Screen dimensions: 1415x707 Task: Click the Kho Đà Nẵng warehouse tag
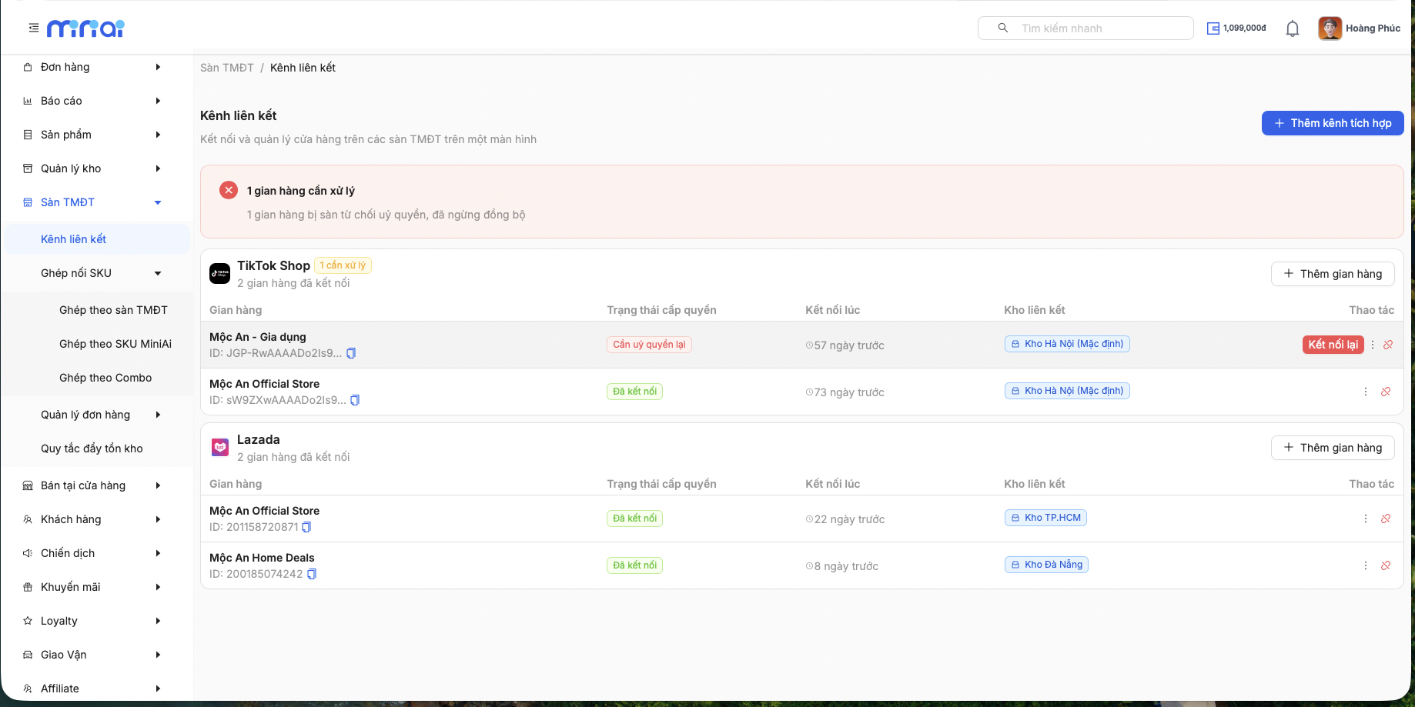point(1046,565)
